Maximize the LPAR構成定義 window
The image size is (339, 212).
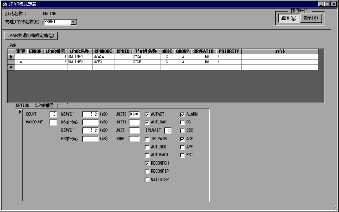coord(327,4)
